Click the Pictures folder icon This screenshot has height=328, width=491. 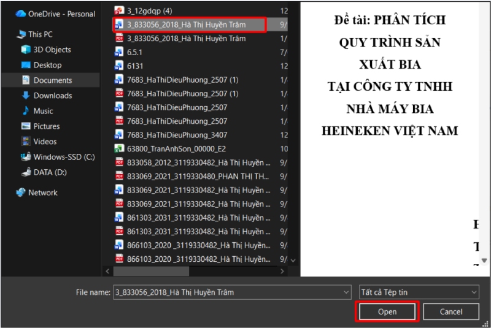pyautogui.click(x=26, y=126)
